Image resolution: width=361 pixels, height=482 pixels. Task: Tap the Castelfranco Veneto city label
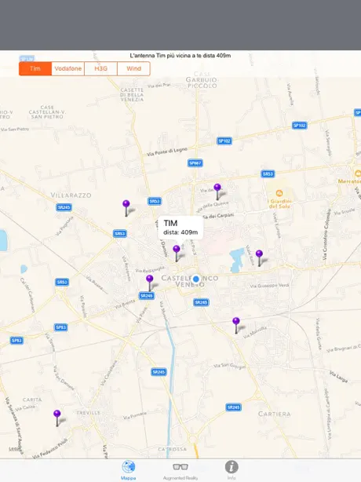(190, 281)
